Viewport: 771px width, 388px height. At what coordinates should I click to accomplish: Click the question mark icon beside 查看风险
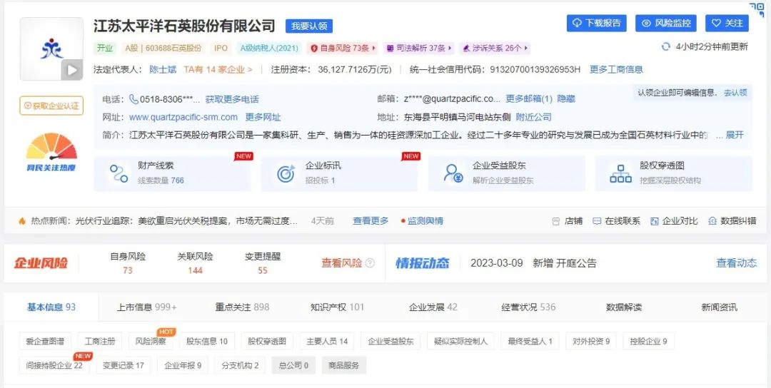(370, 263)
